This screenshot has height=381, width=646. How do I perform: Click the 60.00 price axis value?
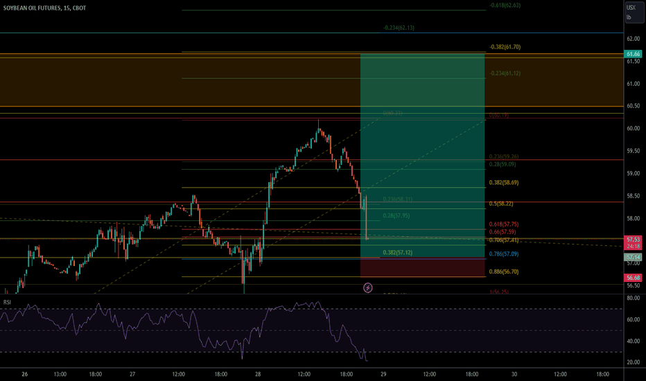point(634,129)
